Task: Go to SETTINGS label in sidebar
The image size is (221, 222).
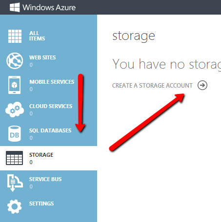Action: coord(41,203)
